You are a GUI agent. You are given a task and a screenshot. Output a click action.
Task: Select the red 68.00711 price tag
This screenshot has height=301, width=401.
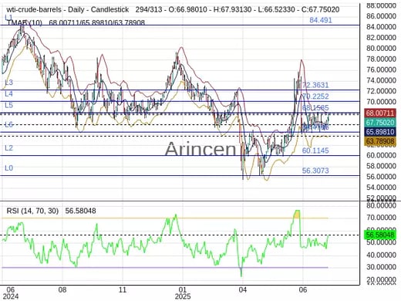[x=380, y=113]
